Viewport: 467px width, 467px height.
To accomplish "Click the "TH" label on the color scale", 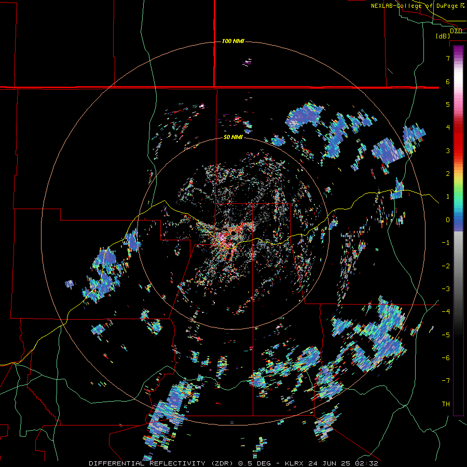I will pyautogui.click(x=446, y=404).
